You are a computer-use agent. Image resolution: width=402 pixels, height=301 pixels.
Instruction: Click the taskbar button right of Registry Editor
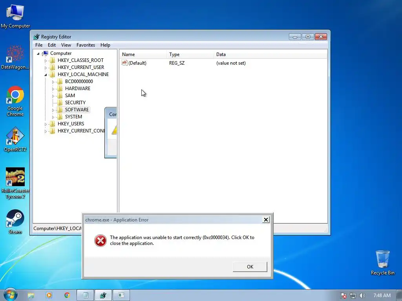click(121, 296)
